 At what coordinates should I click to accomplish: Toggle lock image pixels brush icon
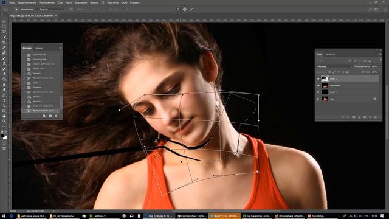point(334,72)
